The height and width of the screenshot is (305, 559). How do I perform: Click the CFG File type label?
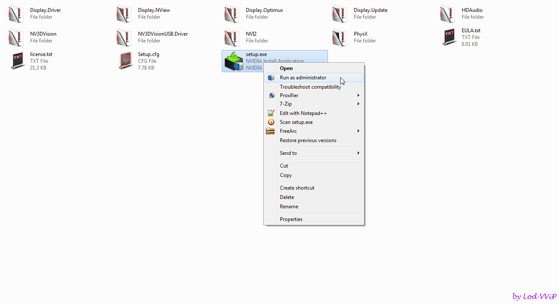[147, 61]
